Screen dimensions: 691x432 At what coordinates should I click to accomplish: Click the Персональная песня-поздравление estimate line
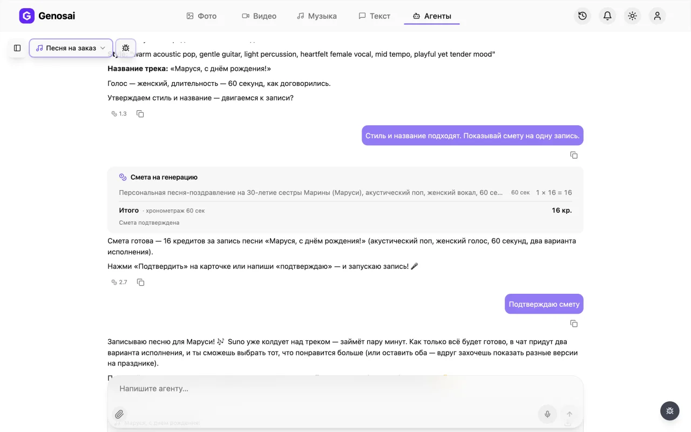tap(311, 192)
